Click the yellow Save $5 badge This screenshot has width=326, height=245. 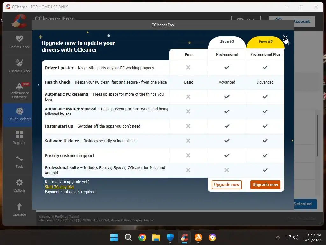click(x=265, y=42)
